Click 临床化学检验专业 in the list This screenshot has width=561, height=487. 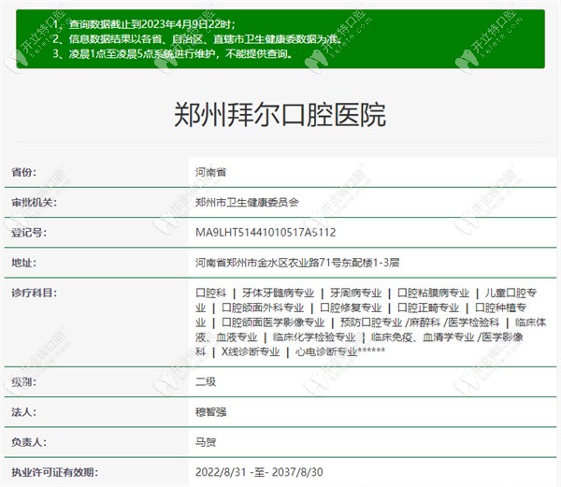coord(314,337)
